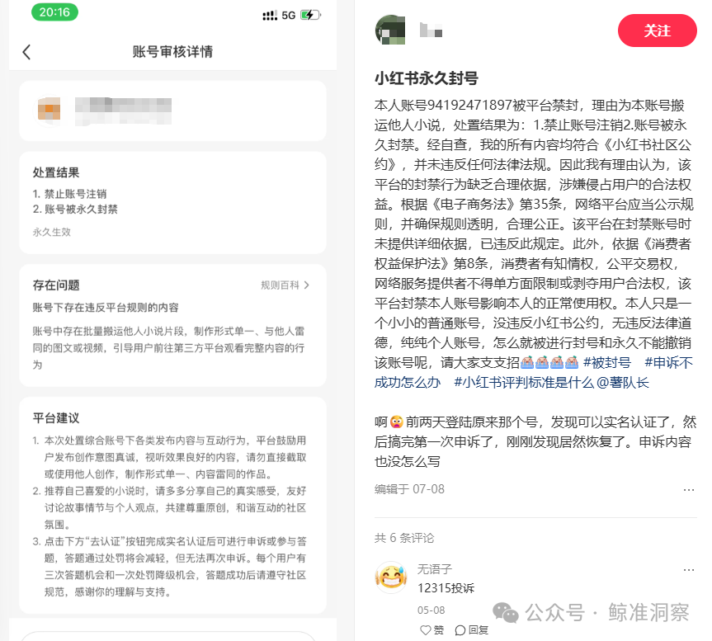Tap the green 20:16 time pill
The height and width of the screenshot is (641, 712).
[54, 12]
